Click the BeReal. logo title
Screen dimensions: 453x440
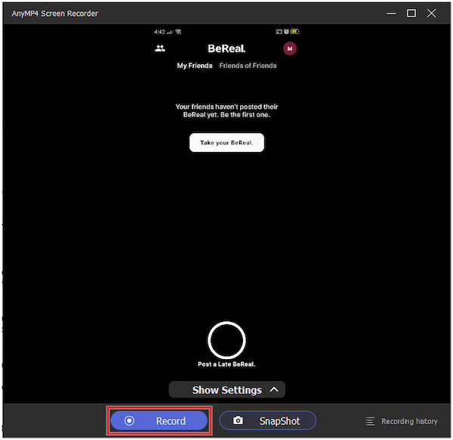tap(226, 48)
